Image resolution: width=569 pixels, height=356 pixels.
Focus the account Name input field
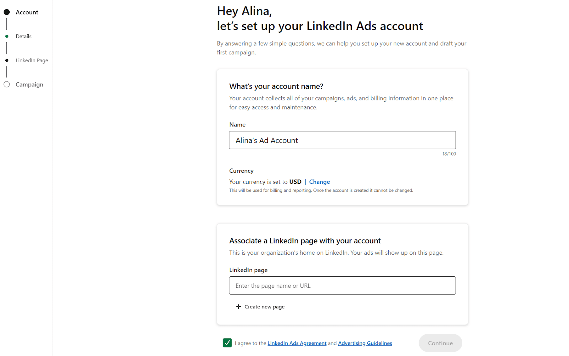pos(342,140)
